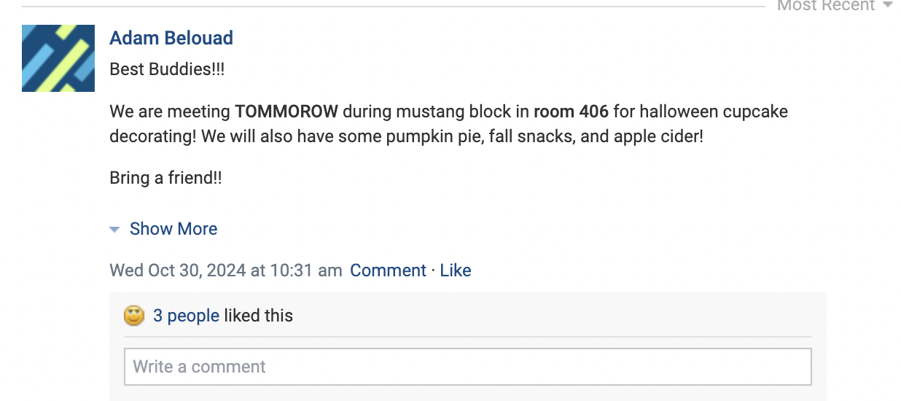Click the Show More disclosure triangle
The height and width of the screenshot is (401, 901).
click(114, 230)
